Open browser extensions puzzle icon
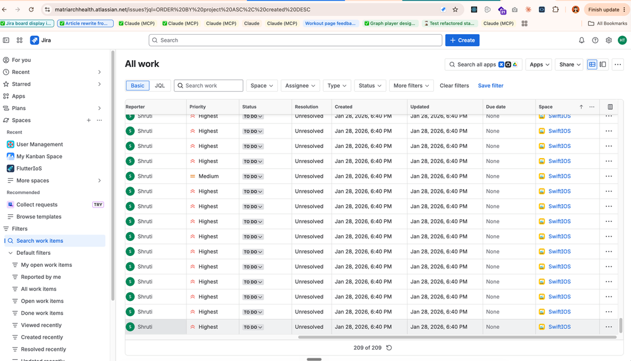631x361 pixels. tap(555, 9)
